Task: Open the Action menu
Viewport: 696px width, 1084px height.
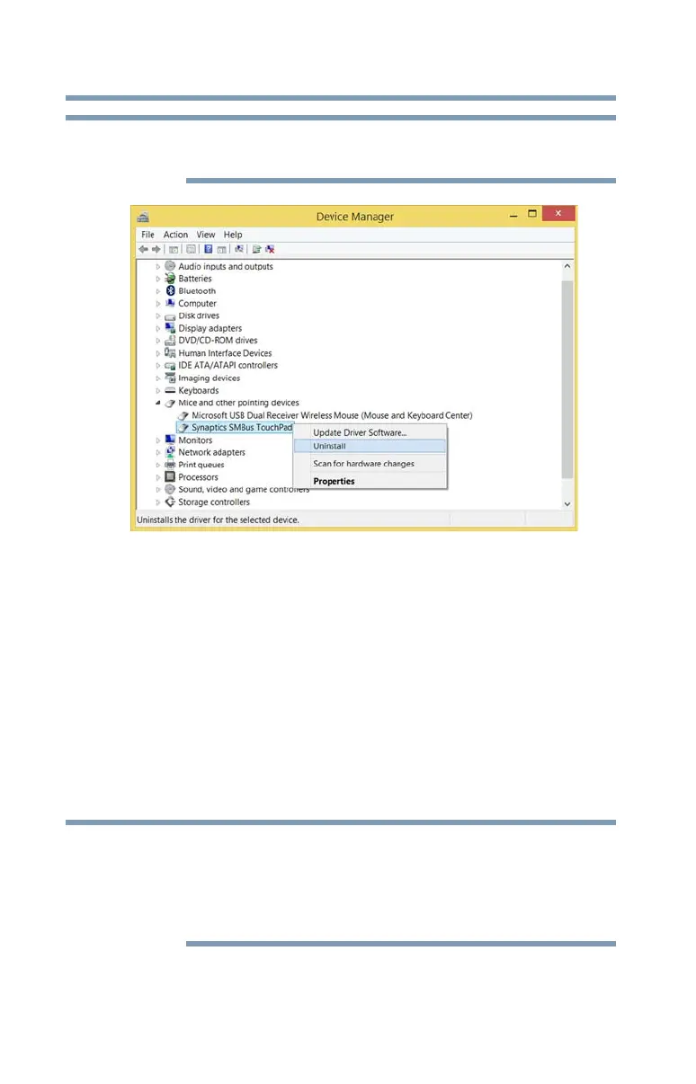Action: click(175, 235)
